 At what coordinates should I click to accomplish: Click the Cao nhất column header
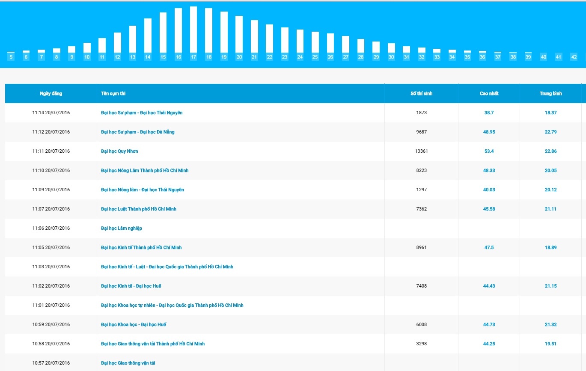point(489,94)
